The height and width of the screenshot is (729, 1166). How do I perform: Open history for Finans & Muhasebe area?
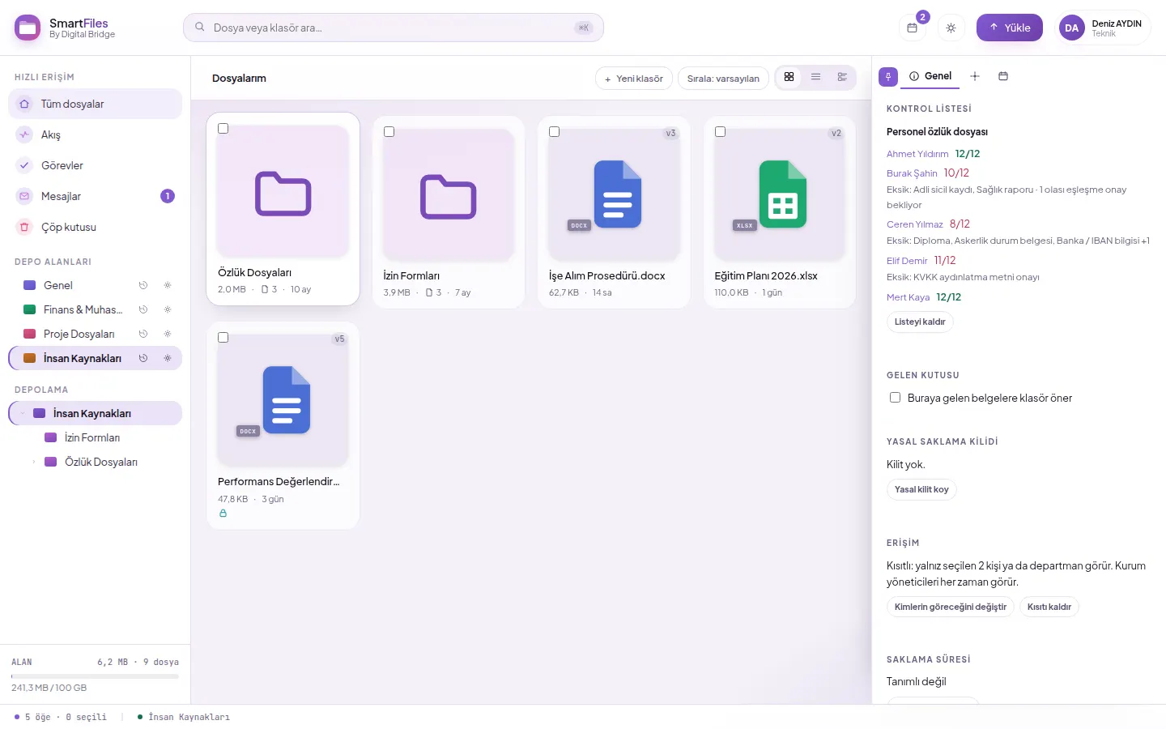point(143,309)
